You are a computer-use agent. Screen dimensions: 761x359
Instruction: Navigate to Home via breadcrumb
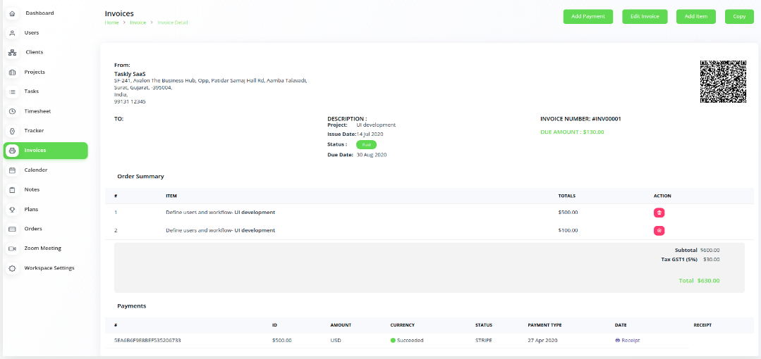coord(111,23)
